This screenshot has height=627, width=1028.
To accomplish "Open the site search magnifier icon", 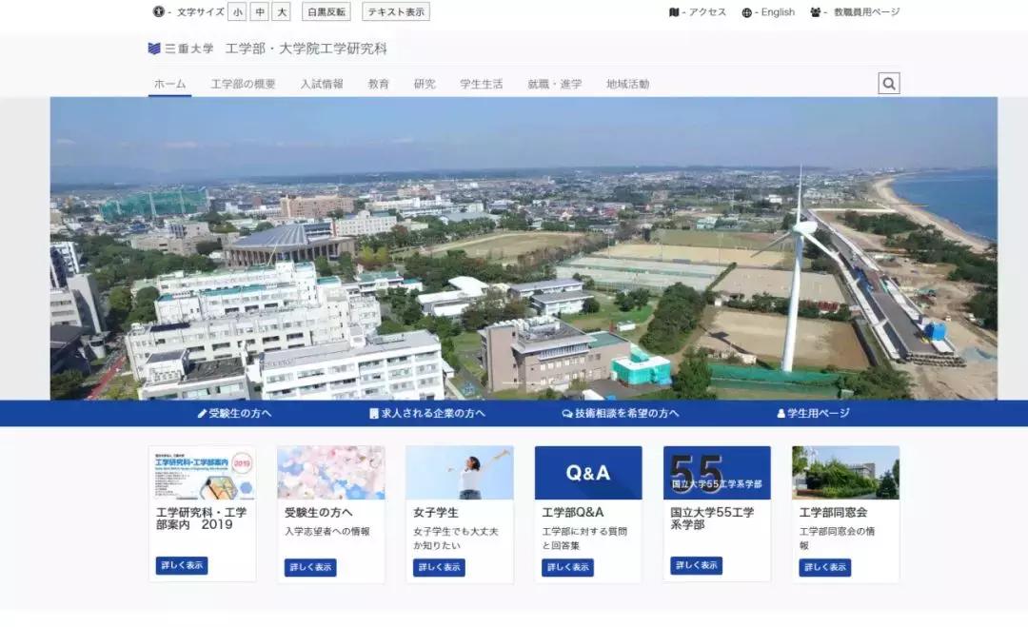I will pyautogui.click(x=888, y=83).
